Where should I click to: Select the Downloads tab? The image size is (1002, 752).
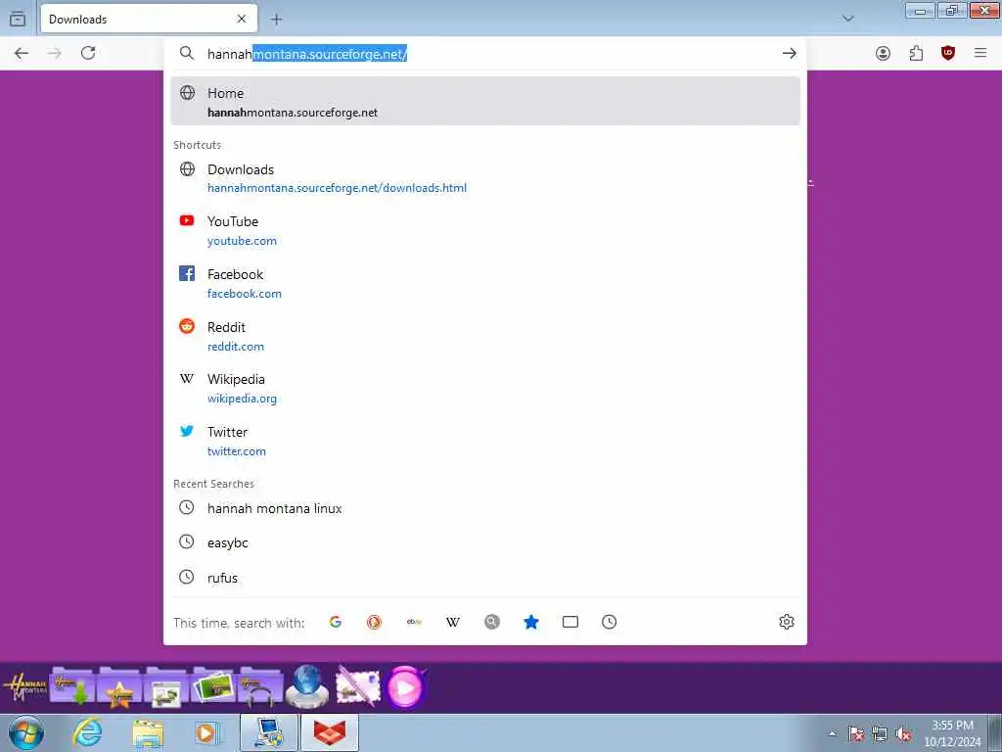pos(149,19)
